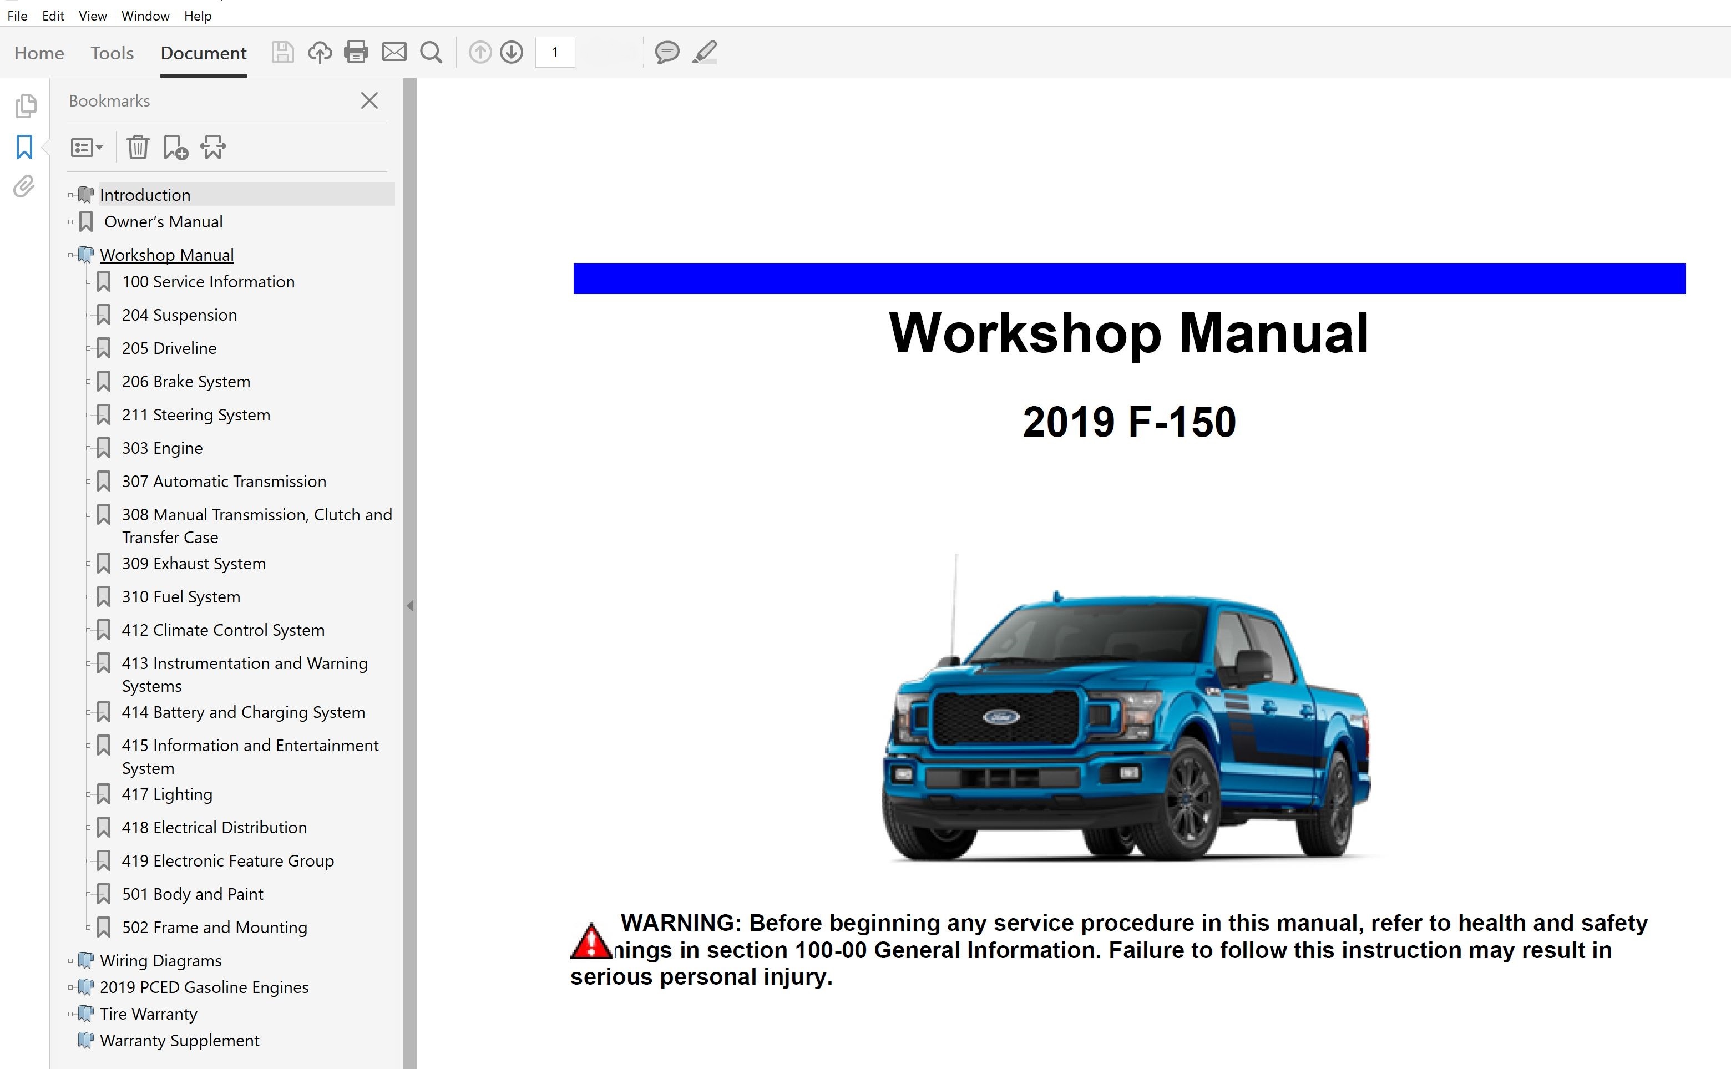Open the View menu
The height and width of the screenshot is (1069, 1731).
[93, 16]
